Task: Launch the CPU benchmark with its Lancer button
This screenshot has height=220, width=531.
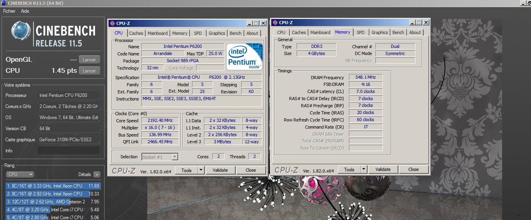Action: [89, 71]
